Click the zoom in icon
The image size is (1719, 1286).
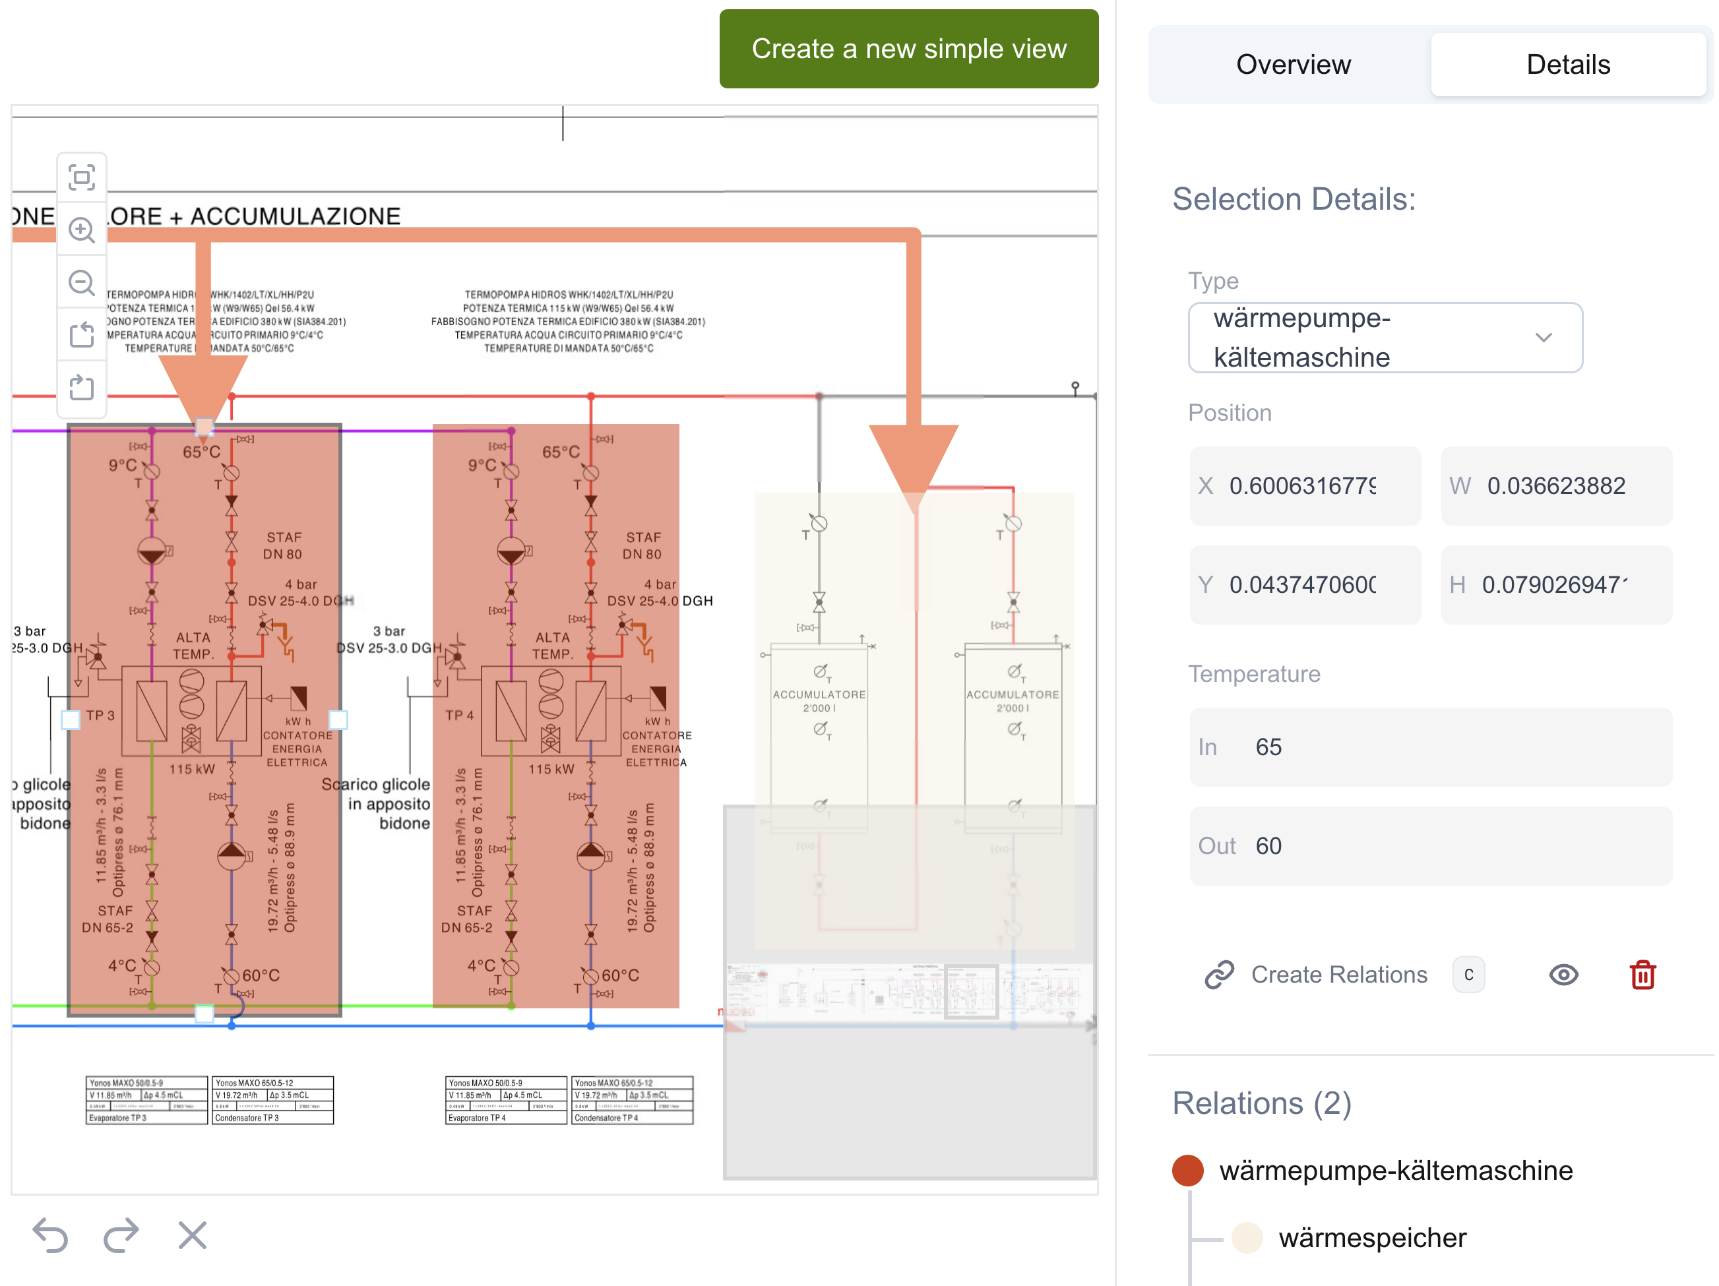82,231
